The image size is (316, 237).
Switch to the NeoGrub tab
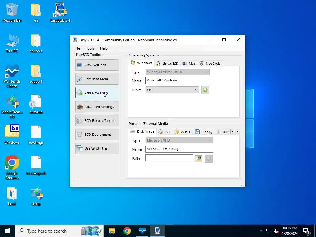click(x=210, y=64)
